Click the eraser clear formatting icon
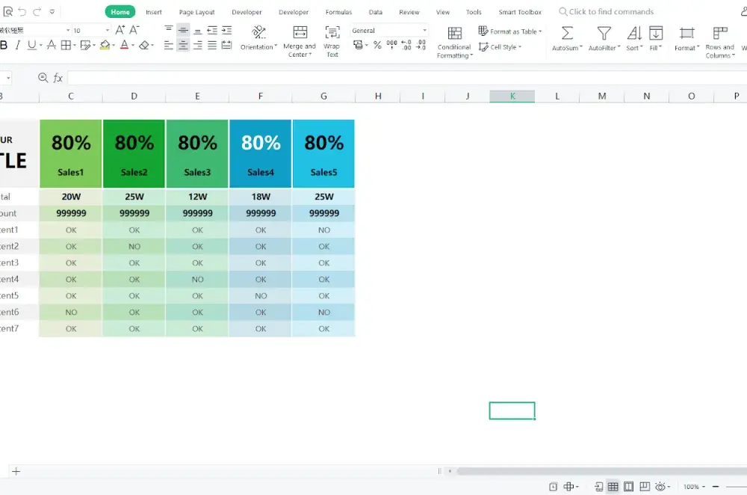Image resolution: width=747 pixels, height=495 pixels. [x=144, y=46]
